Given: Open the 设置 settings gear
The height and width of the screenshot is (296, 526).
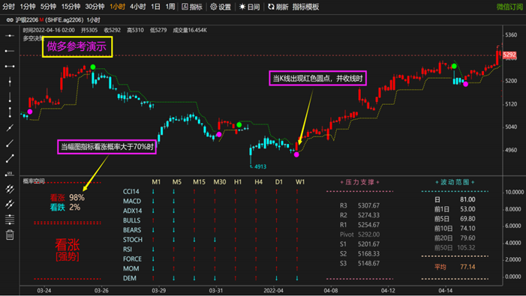Looking at the screenshot, I should pyautogui.click(x=221, y=7).
